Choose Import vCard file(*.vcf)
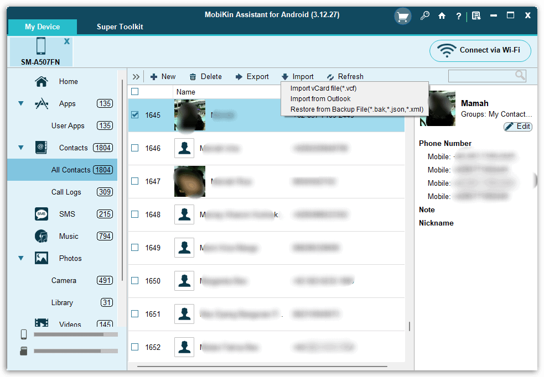Screen dimensions: 544x377 tap(323, 88)
